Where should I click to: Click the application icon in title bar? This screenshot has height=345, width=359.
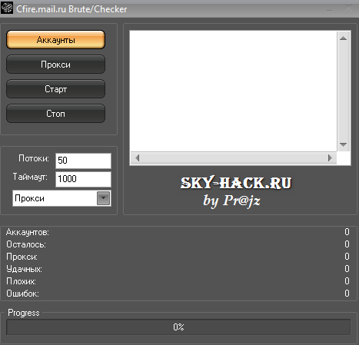[7, 8]
